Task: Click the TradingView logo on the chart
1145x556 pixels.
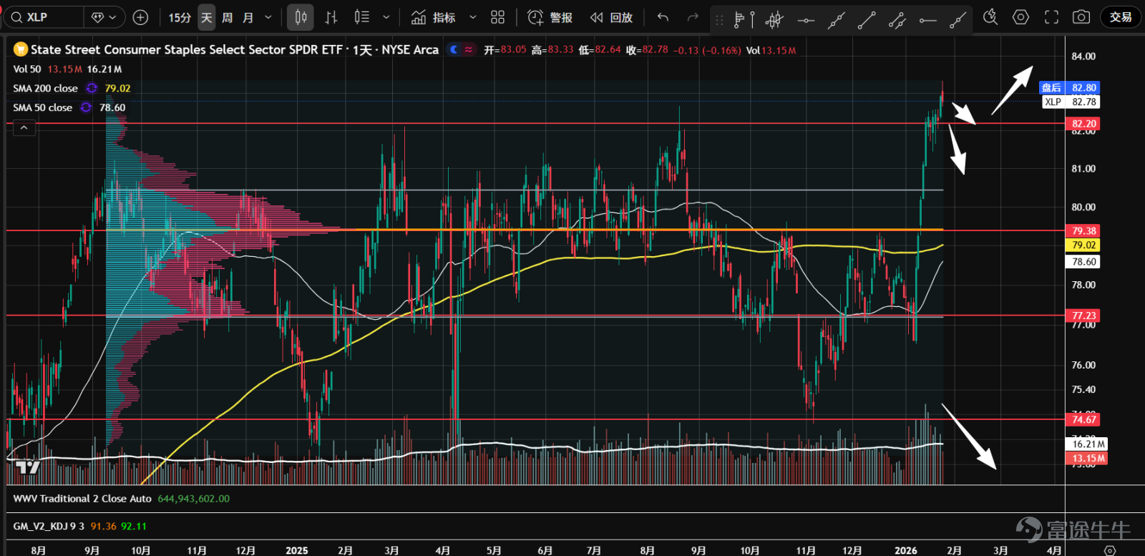Action: [x=28, y=468]
